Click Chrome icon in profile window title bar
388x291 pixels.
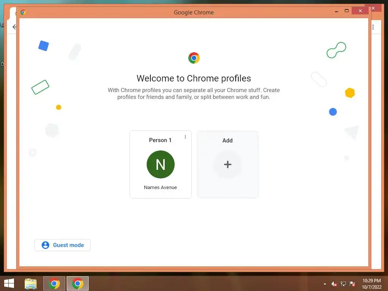coord(23,12)
